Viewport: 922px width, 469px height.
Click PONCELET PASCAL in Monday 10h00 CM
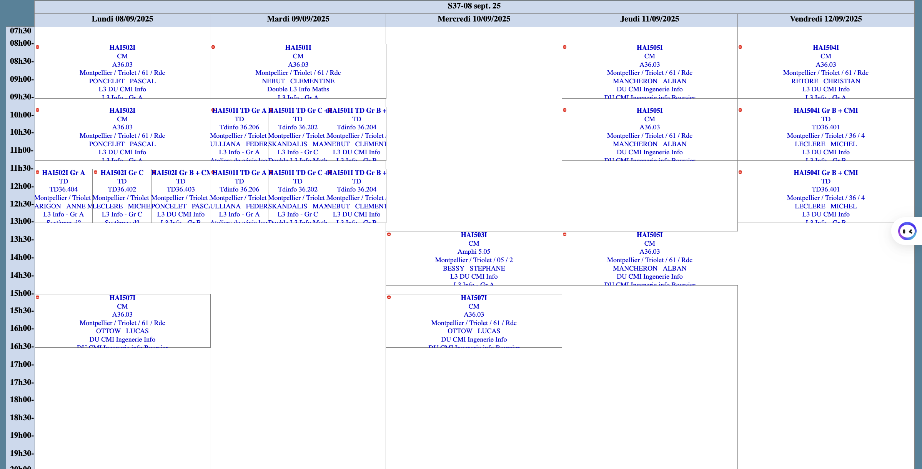pyautogui.click(x=122, y=144)
